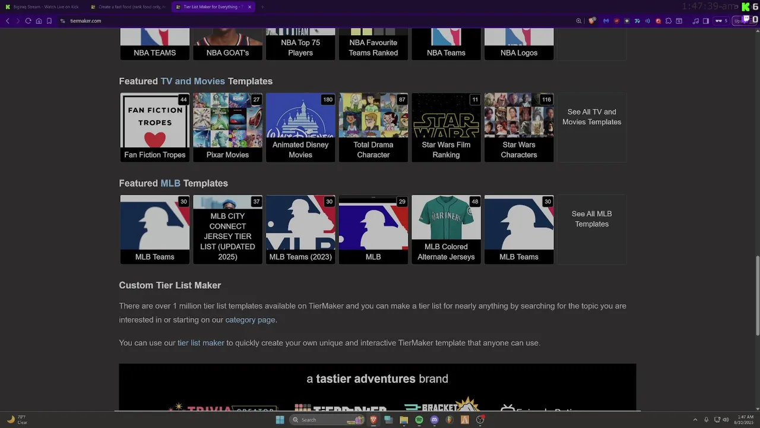Image resolution: width=760 pixels, height=428 pixels.
Task: Click the taskbar Search box
Action: click(328, 420)
